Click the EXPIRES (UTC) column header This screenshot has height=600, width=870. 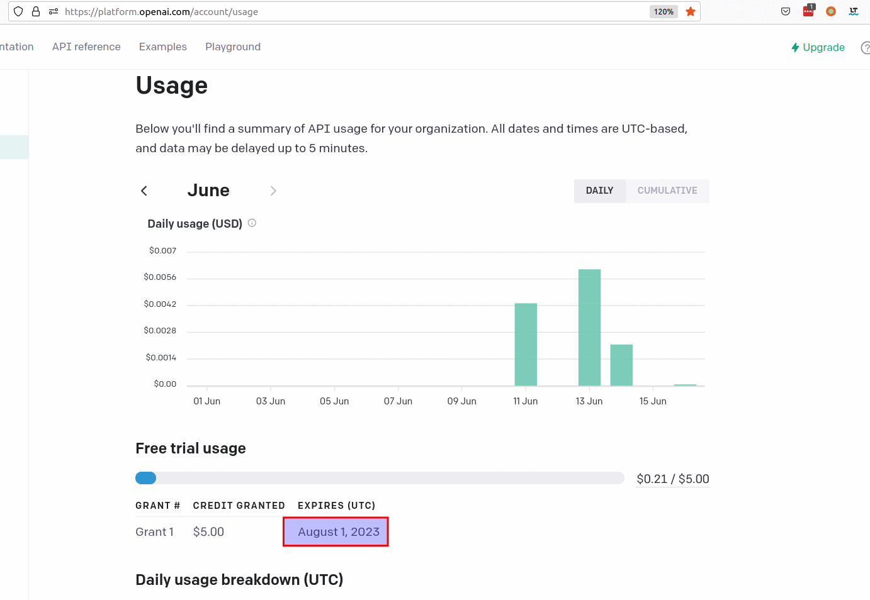(336, 505)
